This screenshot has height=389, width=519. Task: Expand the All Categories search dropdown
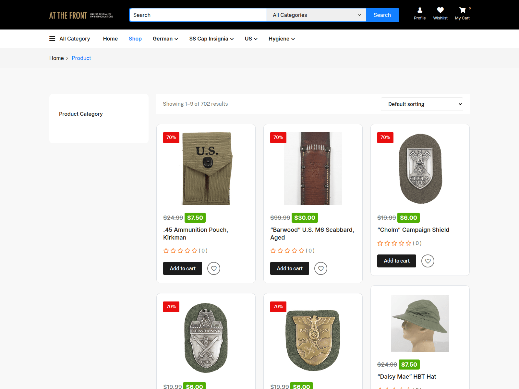(317, 15)
